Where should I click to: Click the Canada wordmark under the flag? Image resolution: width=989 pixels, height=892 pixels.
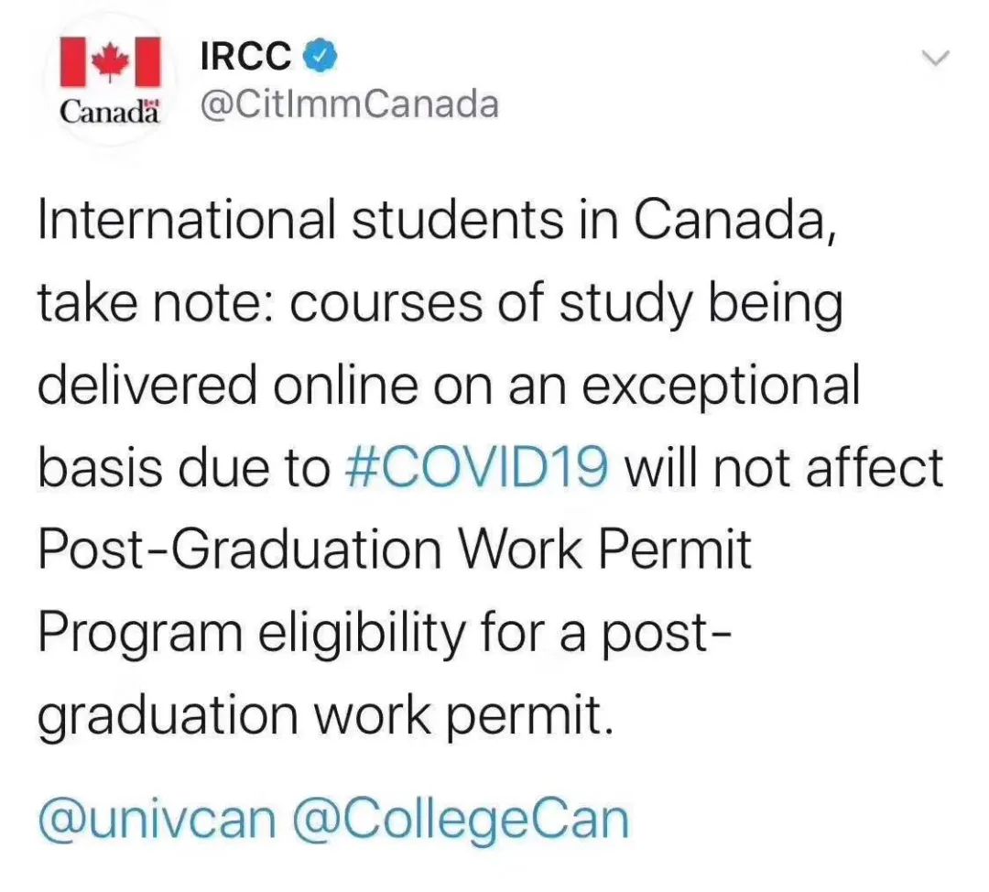[x=111, y=111]
